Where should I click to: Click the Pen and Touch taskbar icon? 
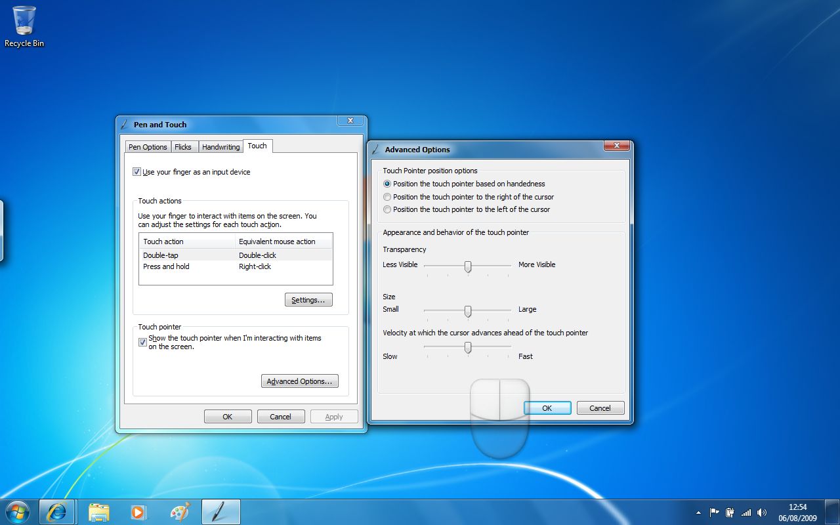220,512
